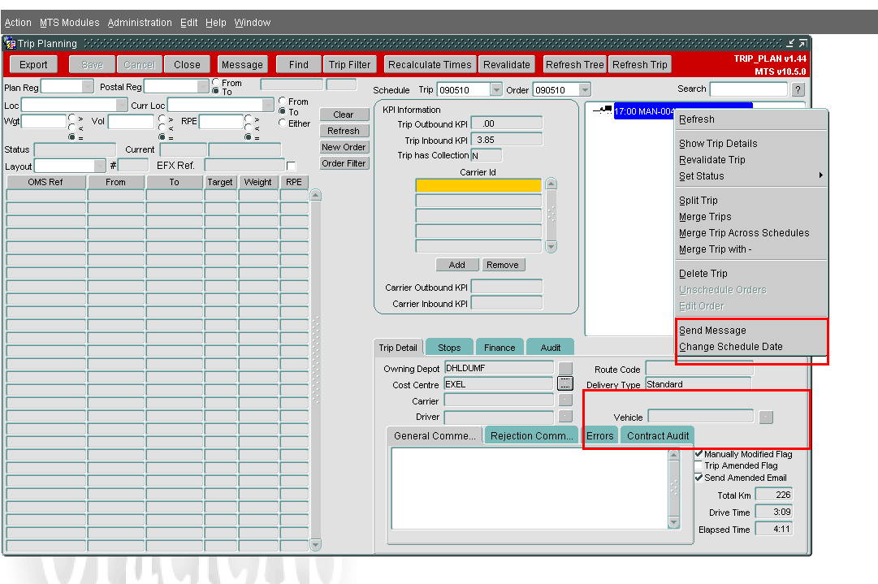Viewport: 878px width, 584px height.
Task: Click into the Search input field
Action: click(x=749, y=89)
